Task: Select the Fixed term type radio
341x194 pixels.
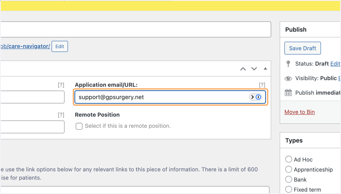Action: pos(288,189)
